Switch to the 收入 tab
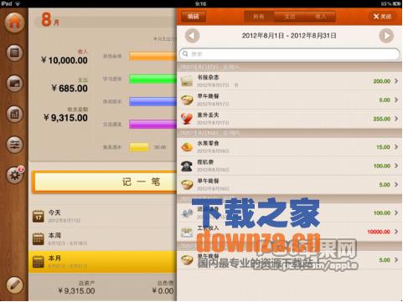Image resolution: width=403 pixels, height=302 pixels. (x=320, y=17)
